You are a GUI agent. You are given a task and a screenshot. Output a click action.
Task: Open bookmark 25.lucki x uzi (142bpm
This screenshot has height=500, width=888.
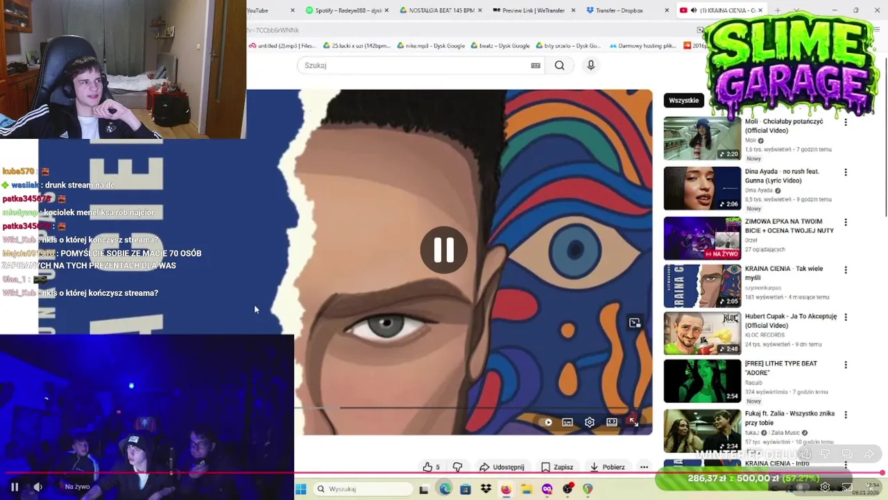tap(357, 46)
